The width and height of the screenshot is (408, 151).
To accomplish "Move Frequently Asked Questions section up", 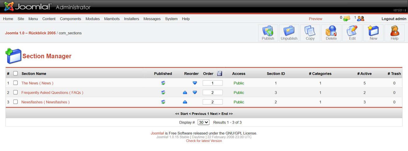I will [x=185, y=93].
